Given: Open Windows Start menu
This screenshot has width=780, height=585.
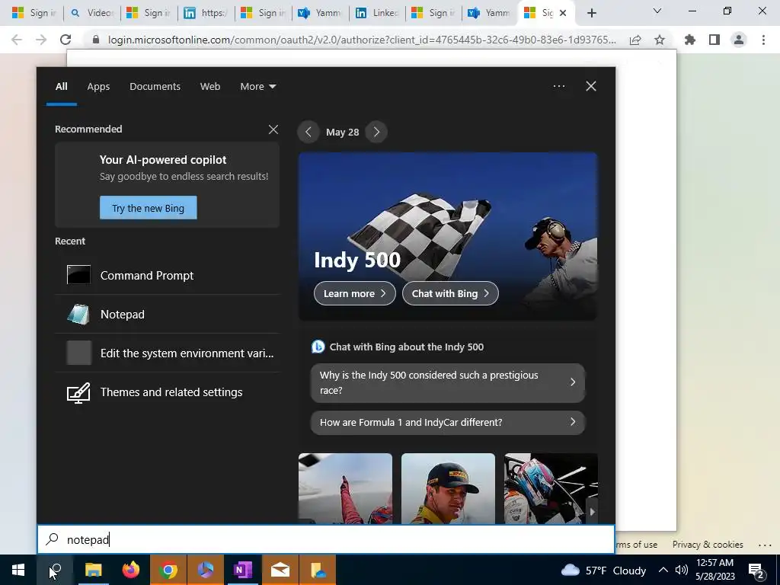Looking at the screenshot, I should pos(18,570).
